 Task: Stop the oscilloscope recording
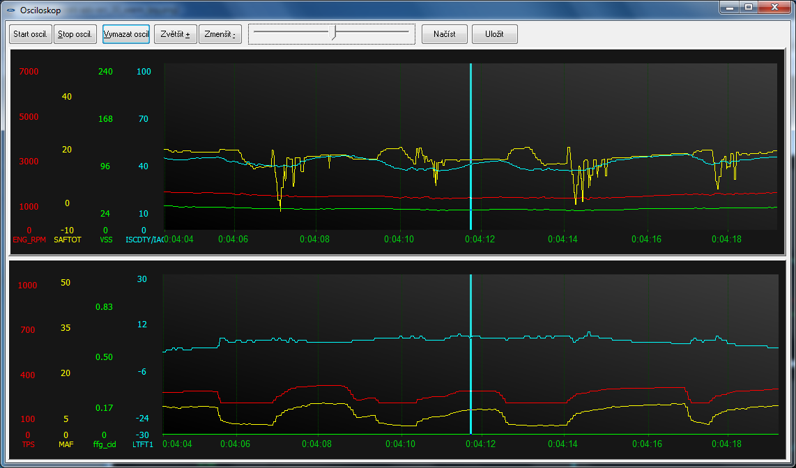point(76,34)
